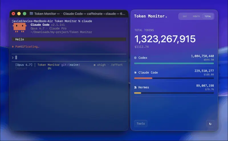Click the Token Monitor panel title

[150, 16]
